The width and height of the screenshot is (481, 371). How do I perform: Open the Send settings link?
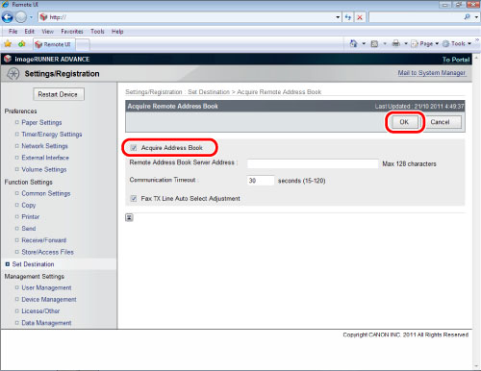click(29, 229)
